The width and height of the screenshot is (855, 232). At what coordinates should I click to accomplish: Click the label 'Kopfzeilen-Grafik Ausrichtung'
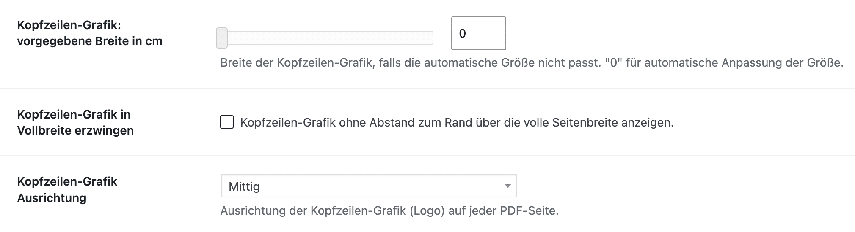67,189
